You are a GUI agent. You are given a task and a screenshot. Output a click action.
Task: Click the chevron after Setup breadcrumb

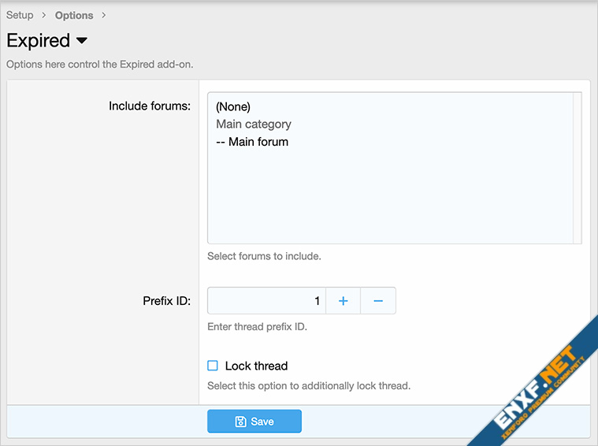coord(44,15)
